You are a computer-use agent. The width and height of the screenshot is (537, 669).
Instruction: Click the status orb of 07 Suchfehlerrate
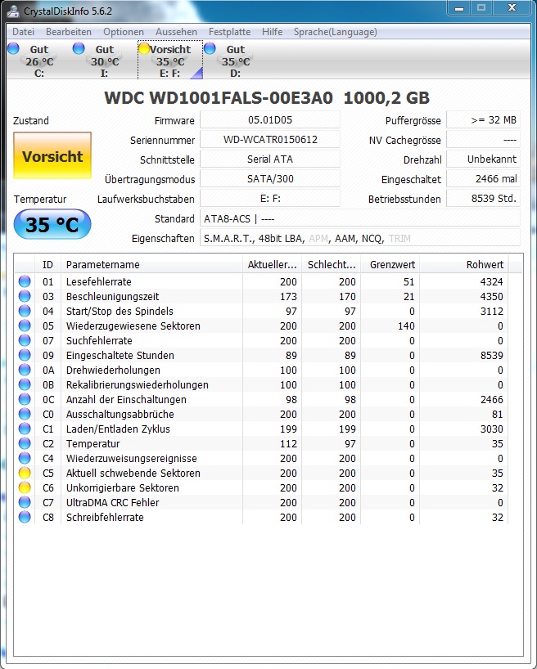(x=25, y=340)
